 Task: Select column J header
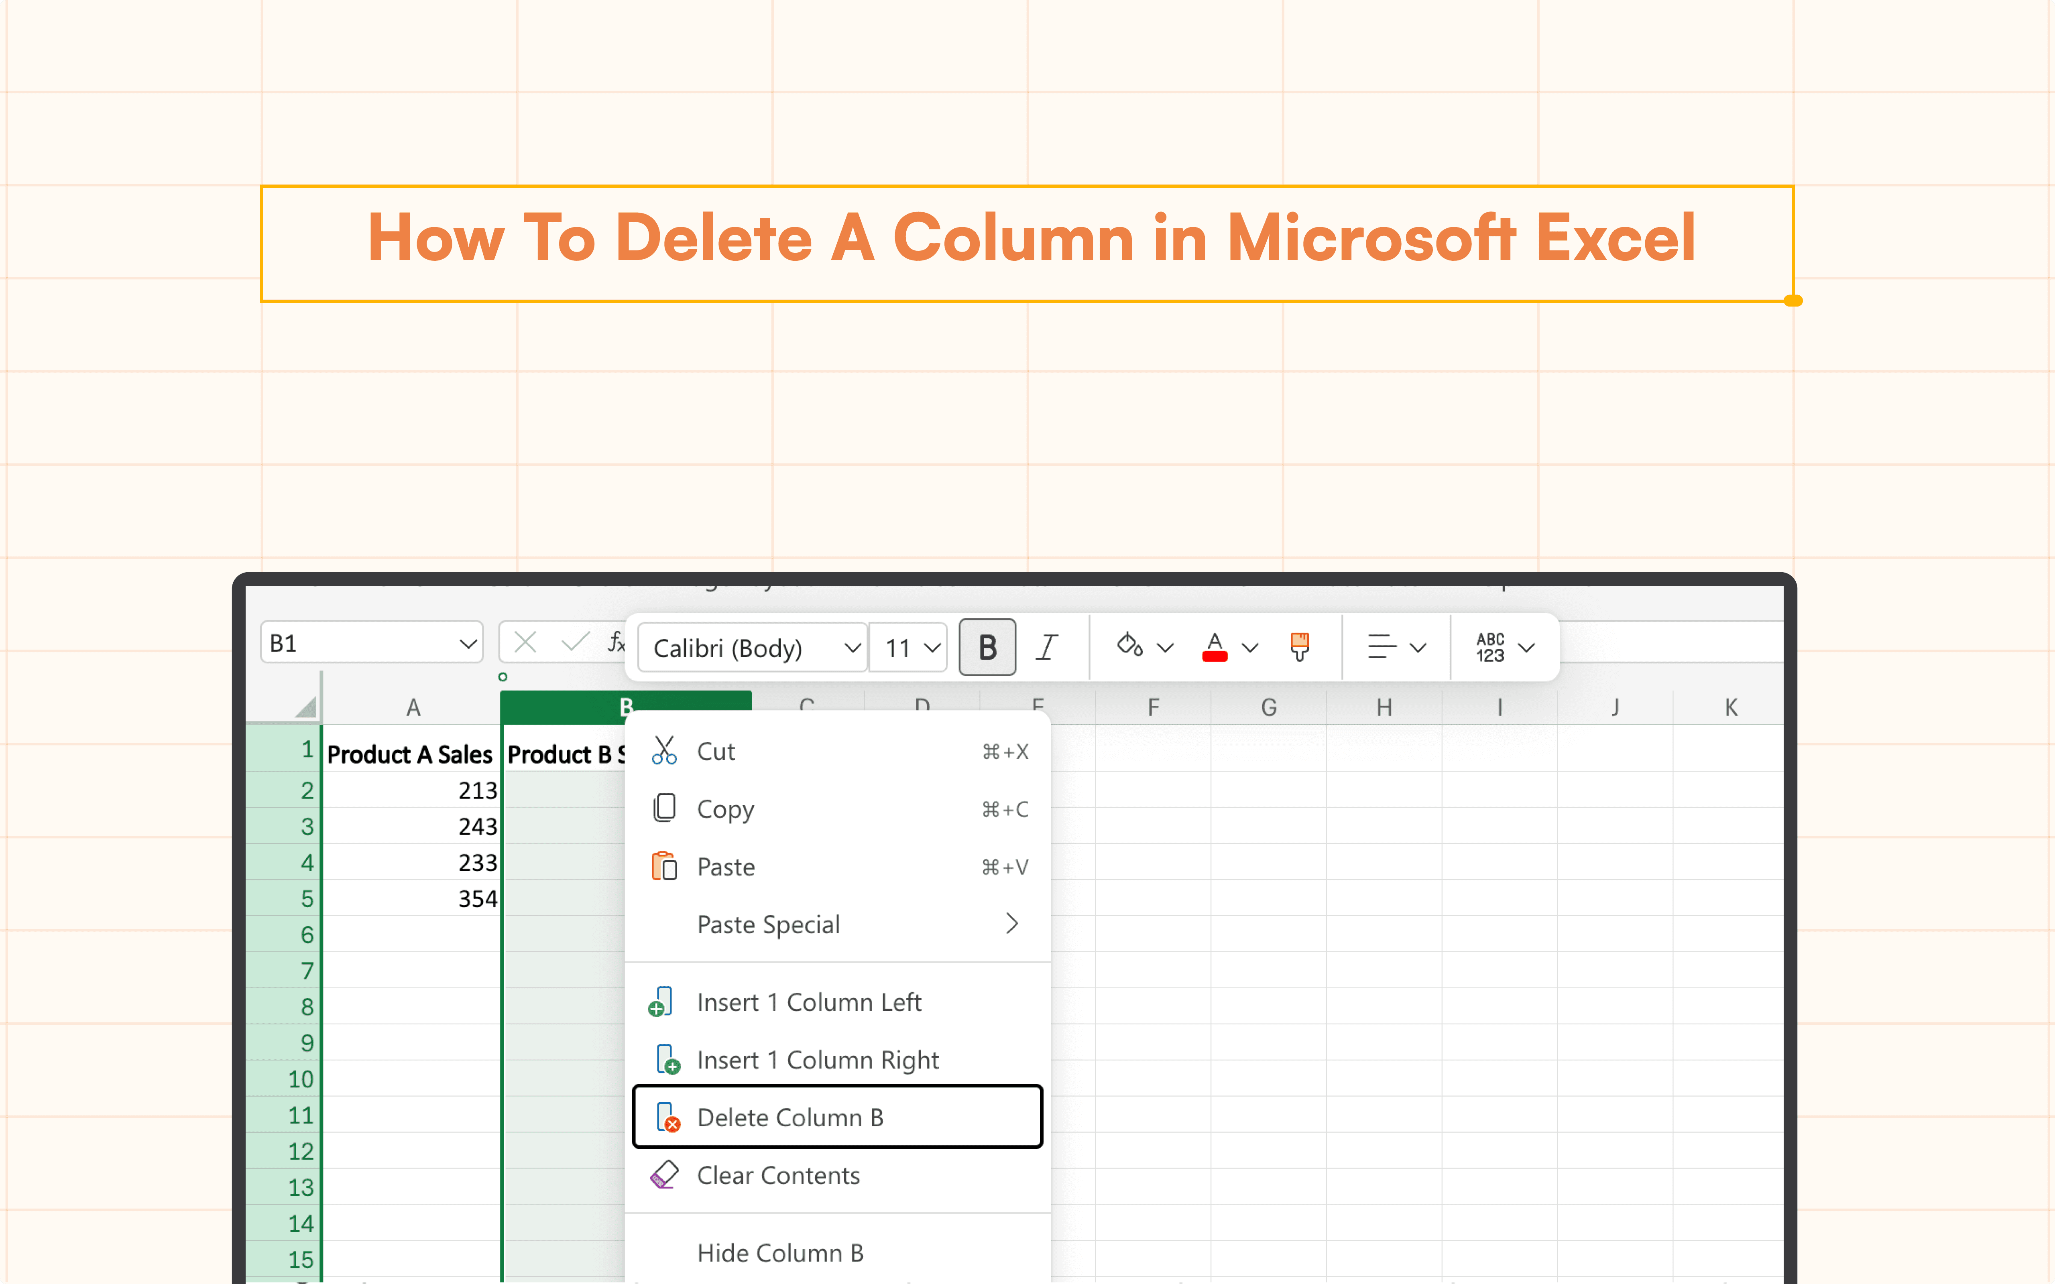click(1615, 707)
